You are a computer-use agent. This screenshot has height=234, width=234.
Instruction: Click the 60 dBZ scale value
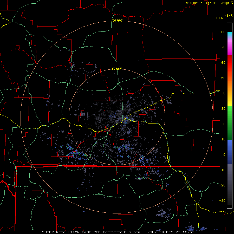coord(223,62)
